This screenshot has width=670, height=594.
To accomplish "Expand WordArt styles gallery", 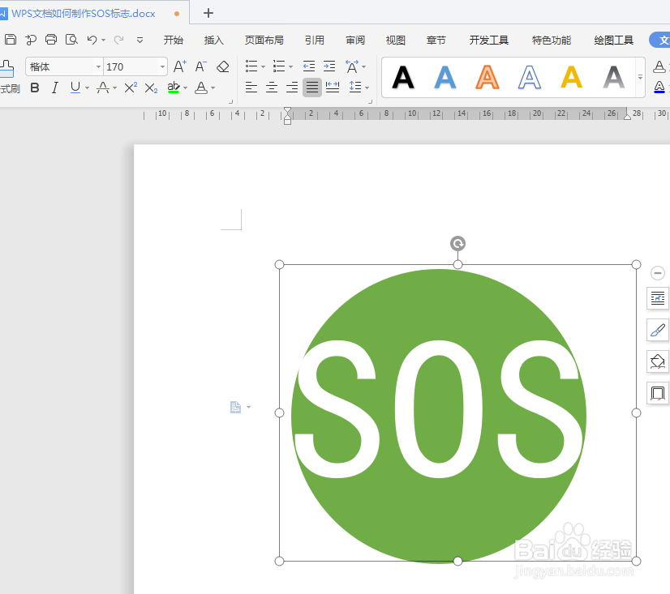I will pos(640,78).
